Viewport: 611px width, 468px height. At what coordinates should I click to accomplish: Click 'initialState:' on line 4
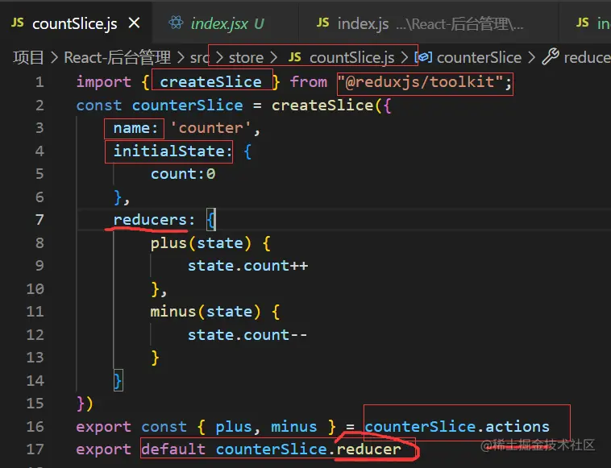(x=173, y=151)
